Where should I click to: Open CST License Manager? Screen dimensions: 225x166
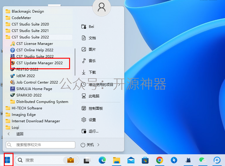click(35, 43)
